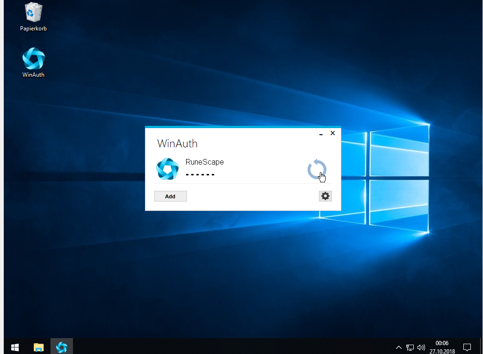Click the RuneScape authenticator logo icon
483x354 pixels.
click(167, 169)
